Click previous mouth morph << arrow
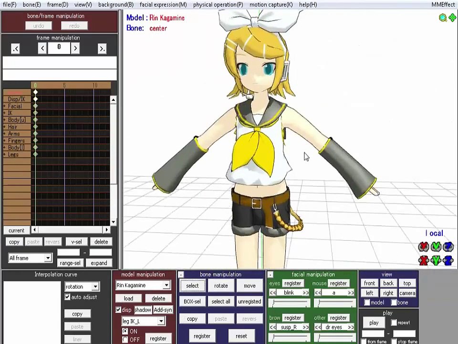The image size is (458, 344). click(x=318, y=293)
